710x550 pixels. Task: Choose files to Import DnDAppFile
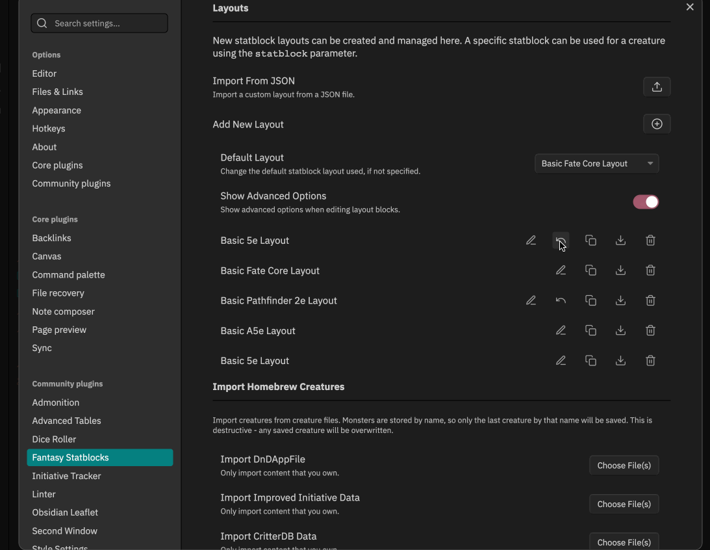pos(624,465)
